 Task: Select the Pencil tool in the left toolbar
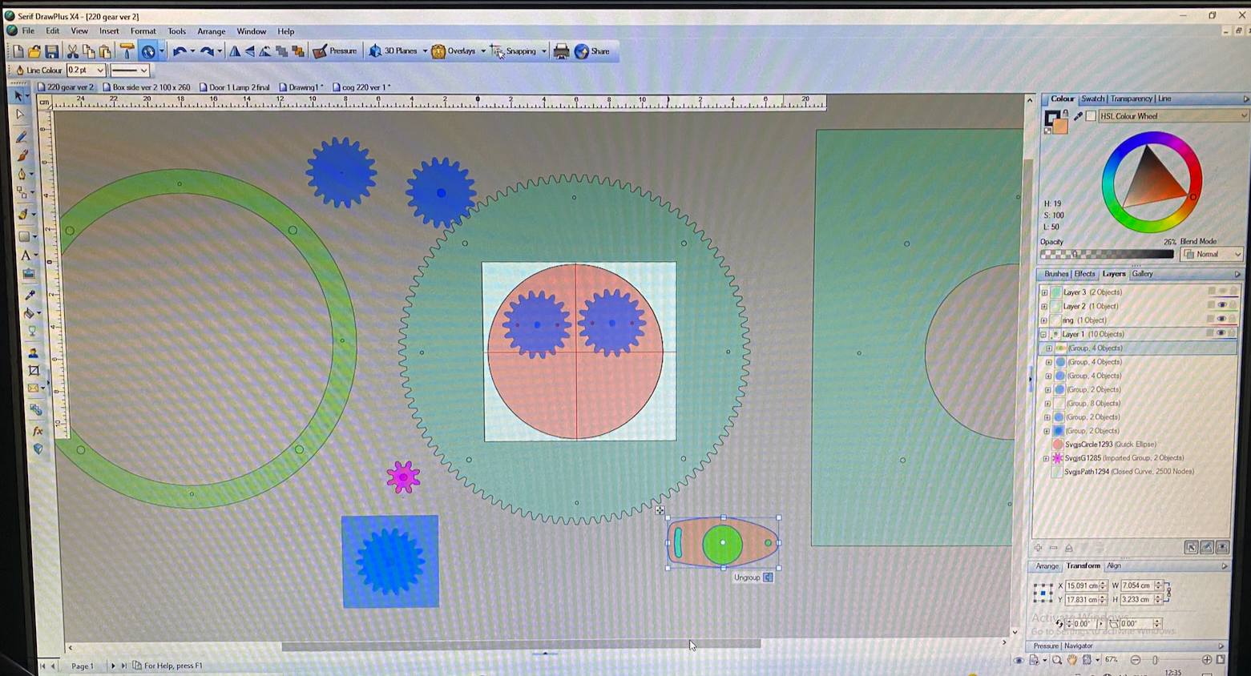(x=22, y=135)
